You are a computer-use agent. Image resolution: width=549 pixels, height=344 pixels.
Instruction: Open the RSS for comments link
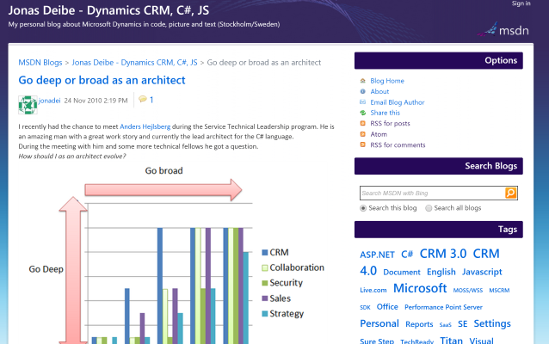tap(398, 144)
